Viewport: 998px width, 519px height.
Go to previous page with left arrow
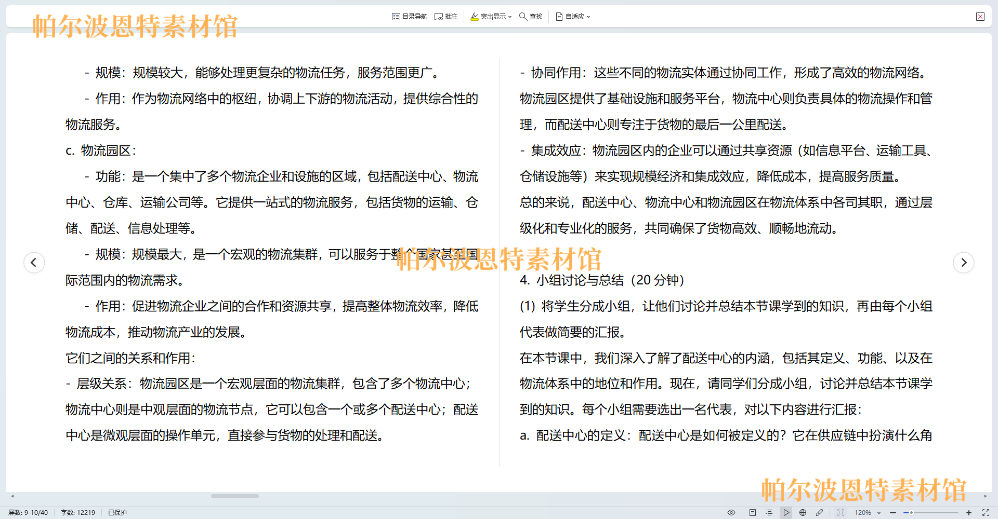tap(34, 262)
